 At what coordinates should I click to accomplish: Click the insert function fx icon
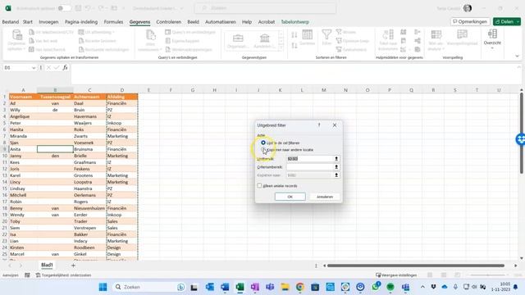pos(66,68)
